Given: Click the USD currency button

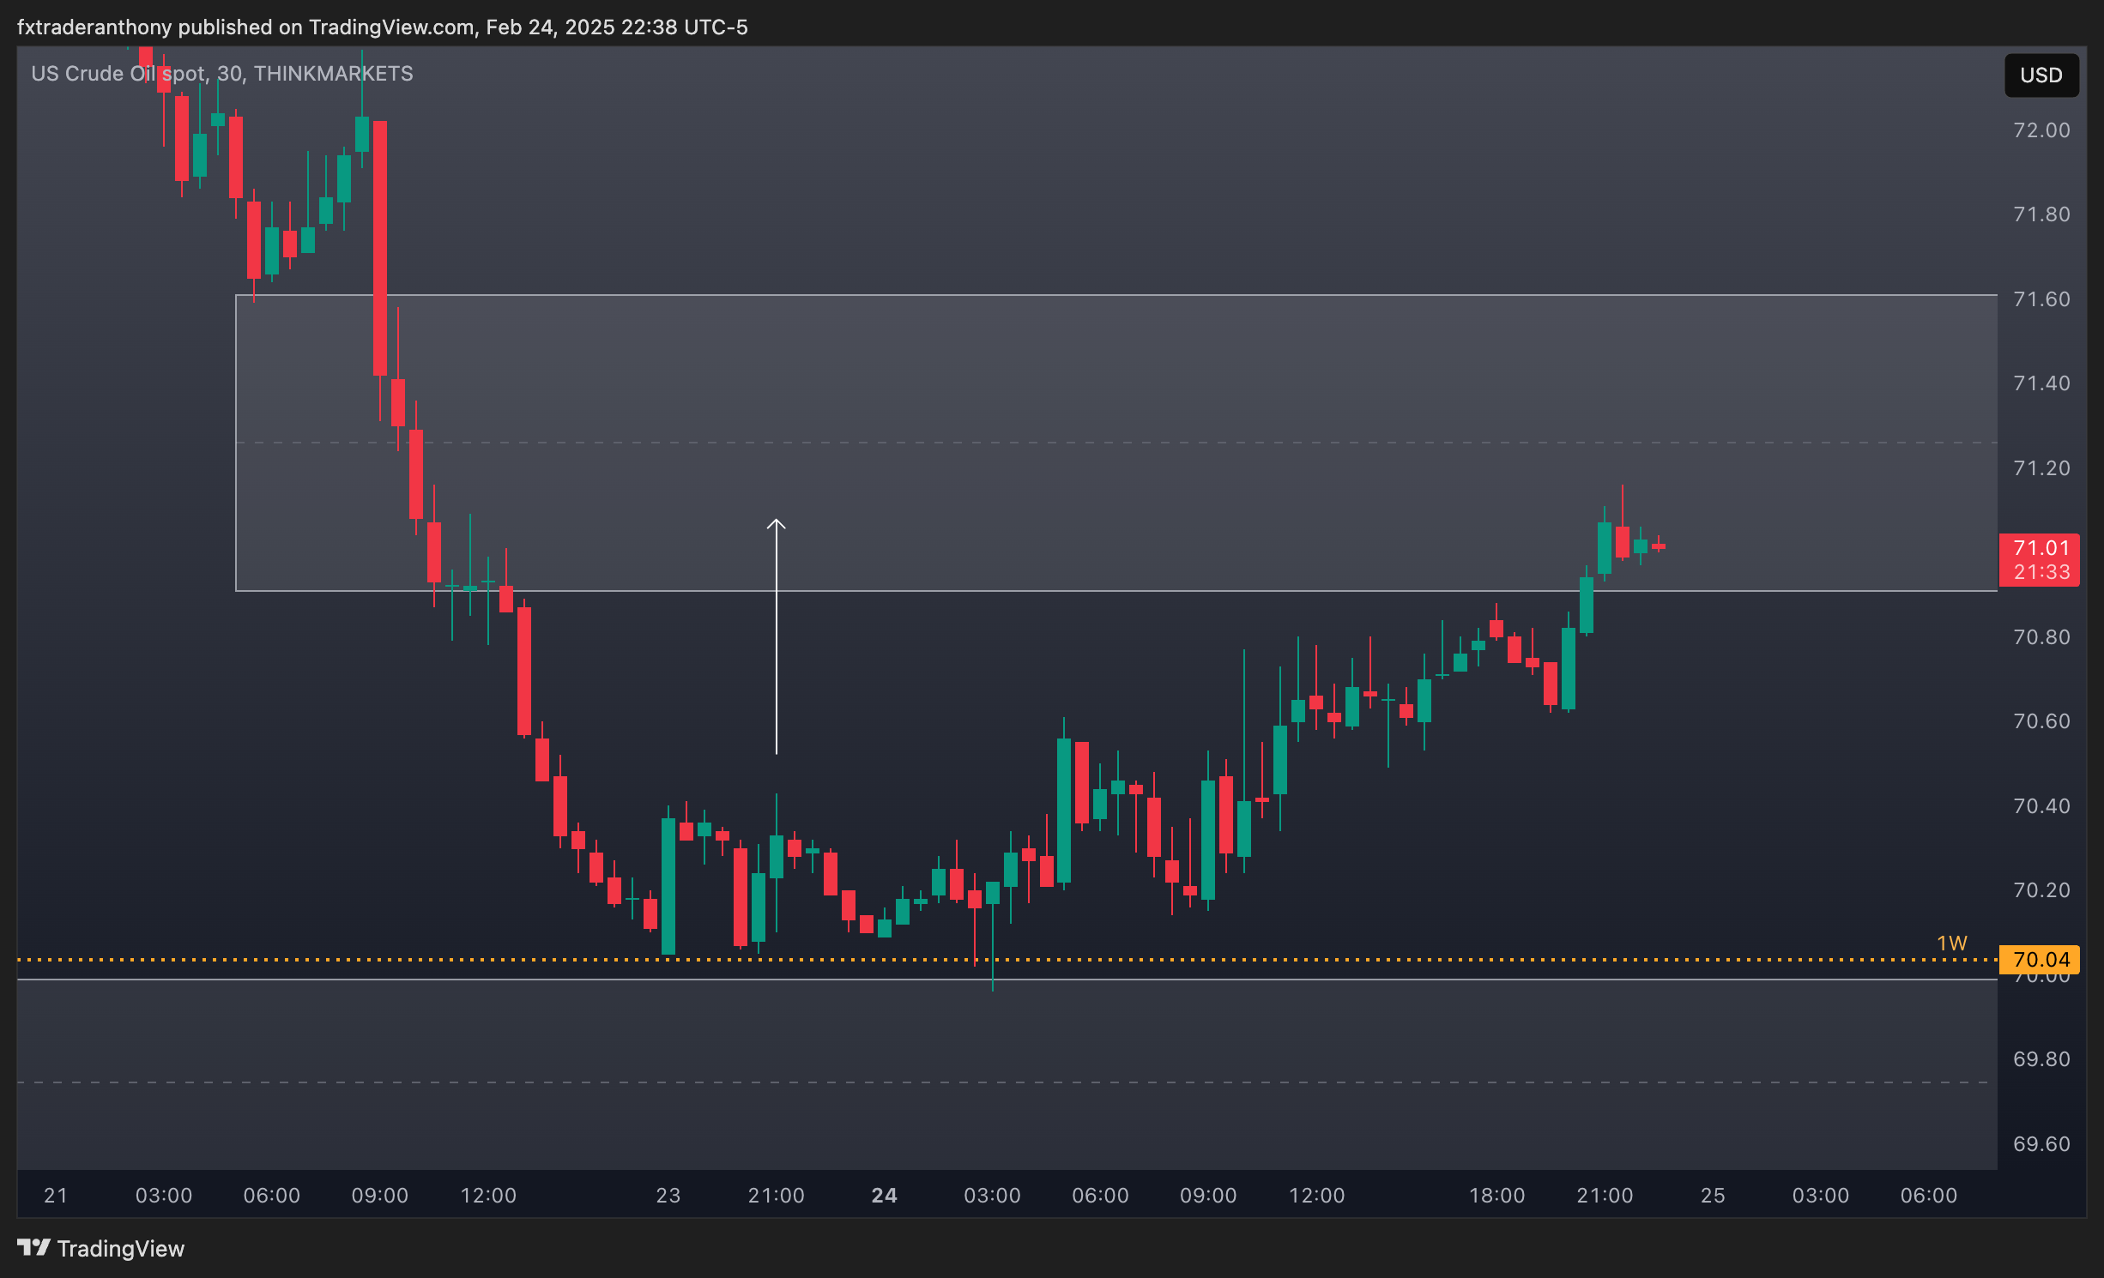Looking at the screenshot, I should 2041,75.
